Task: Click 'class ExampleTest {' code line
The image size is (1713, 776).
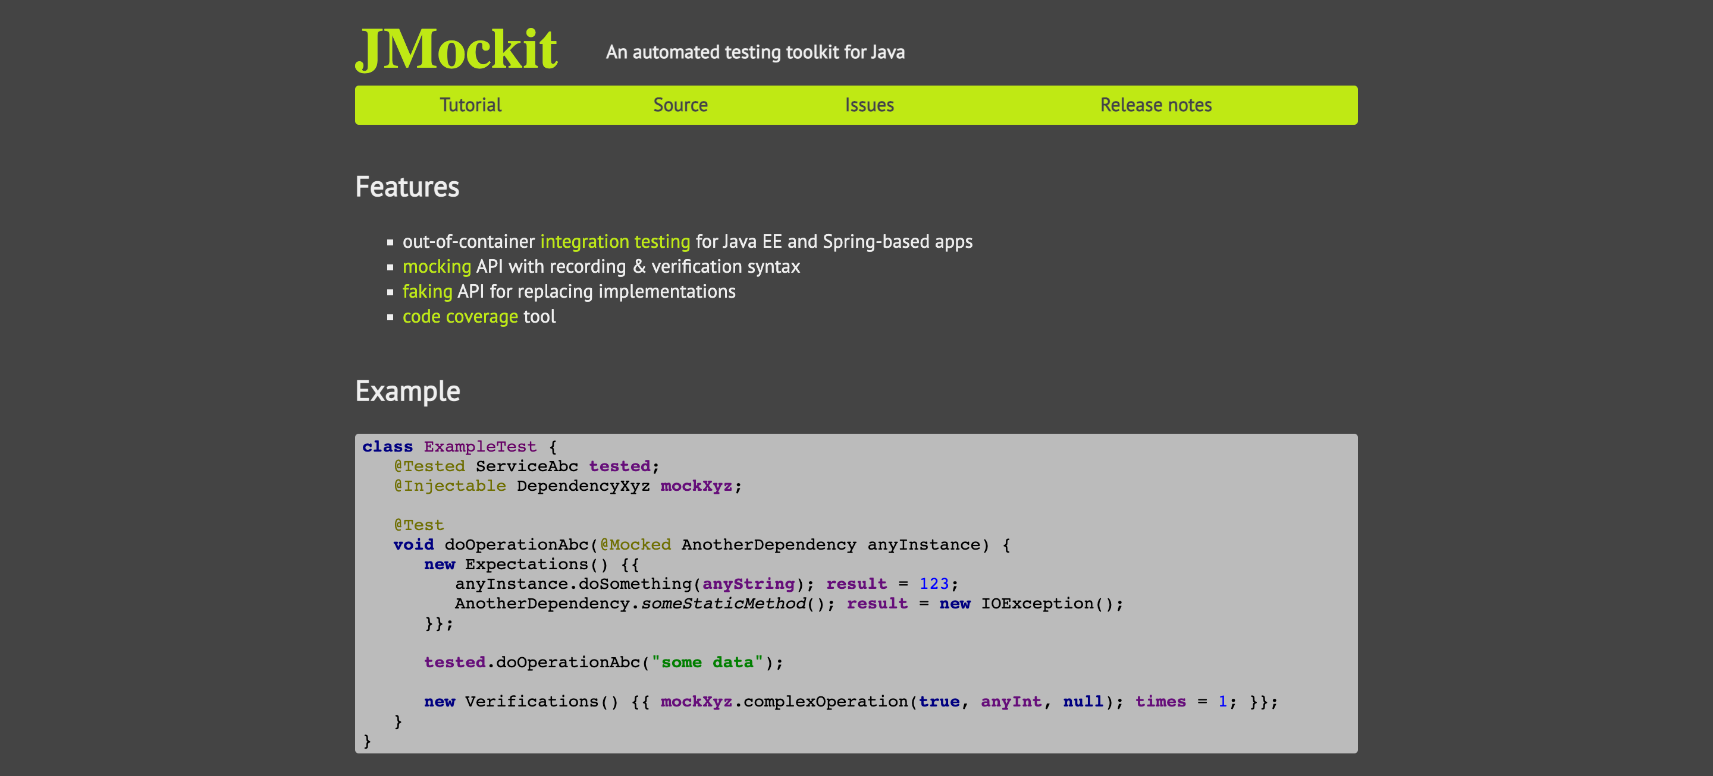Action: (460, 446)
